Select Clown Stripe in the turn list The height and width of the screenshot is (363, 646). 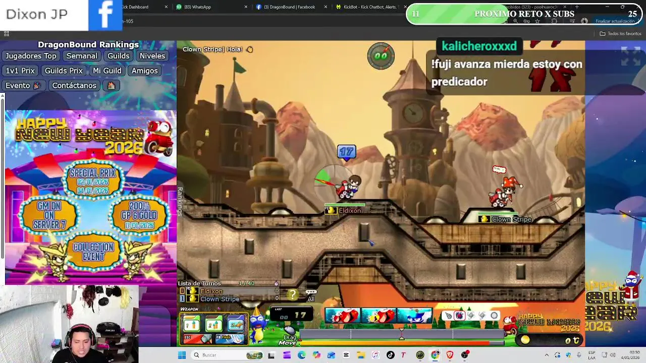coord(220,299)
